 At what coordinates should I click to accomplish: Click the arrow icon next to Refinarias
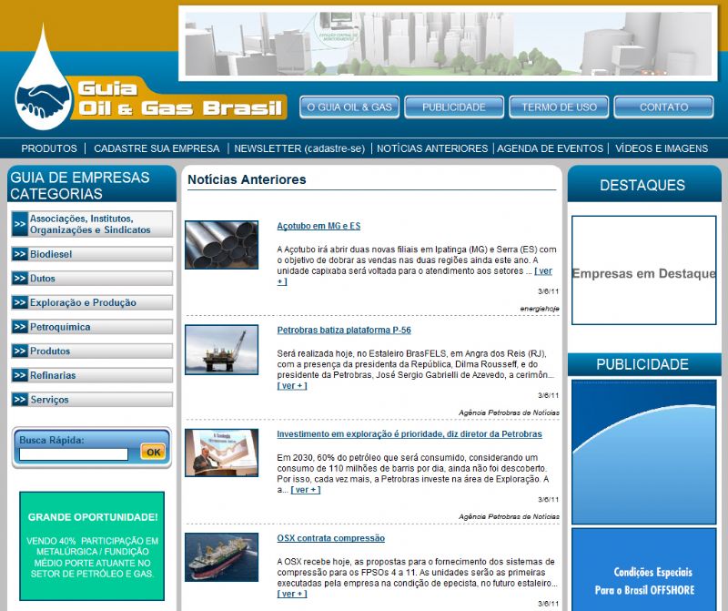tap(20, 375)
